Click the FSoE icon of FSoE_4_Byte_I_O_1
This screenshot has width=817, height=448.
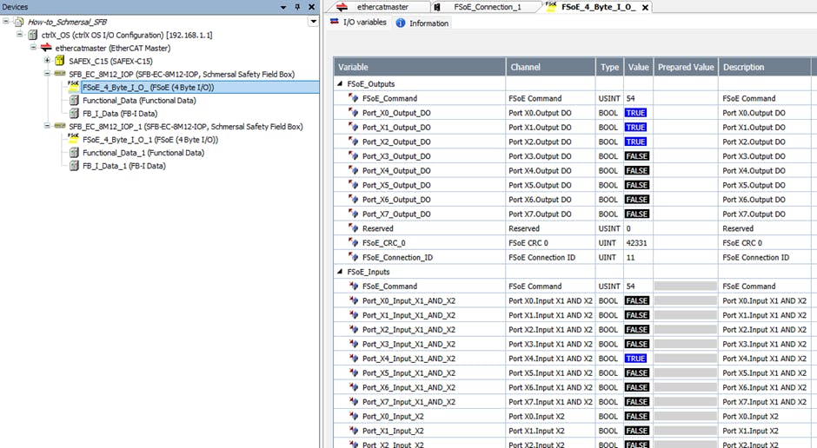(73, 139)
